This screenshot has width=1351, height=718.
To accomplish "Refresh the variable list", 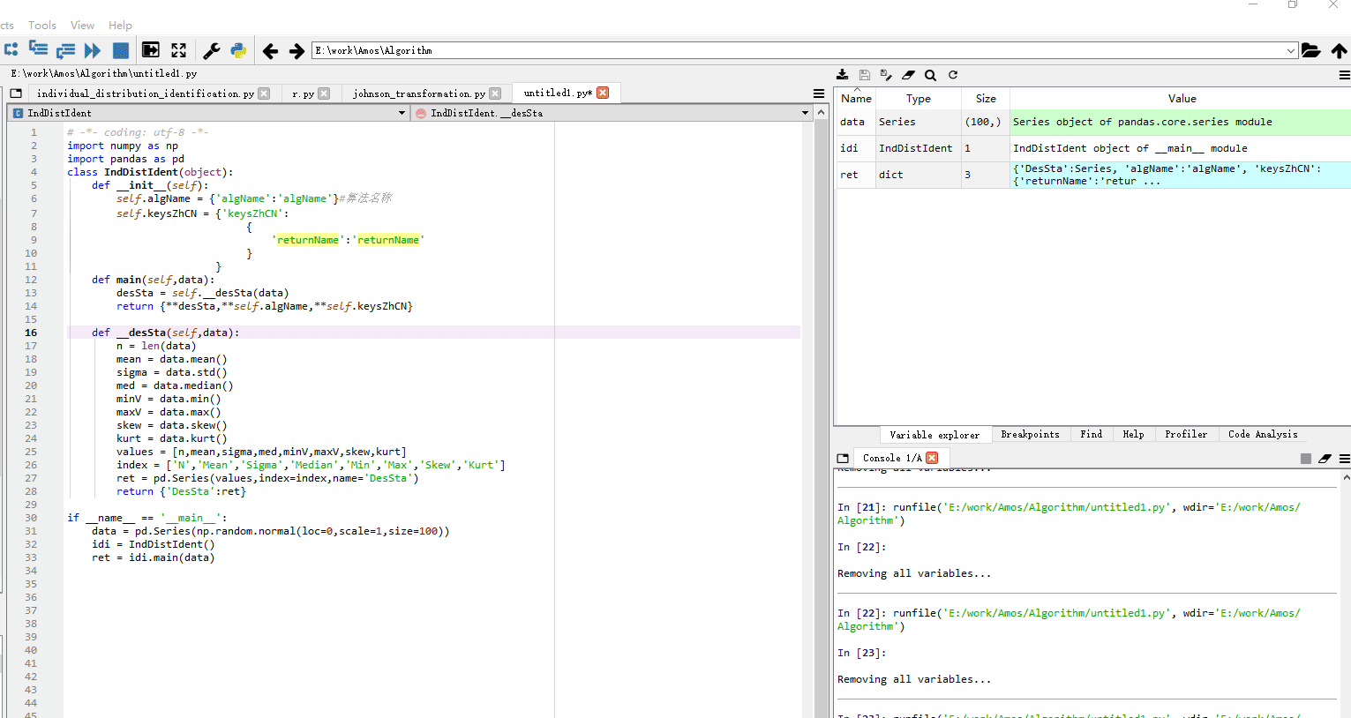I will coord(953,75).
